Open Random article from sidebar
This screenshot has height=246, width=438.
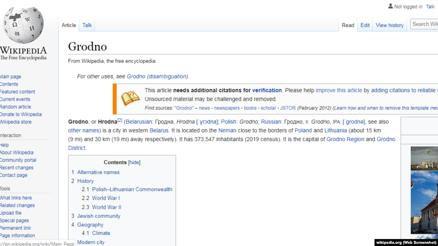point(15,107)
